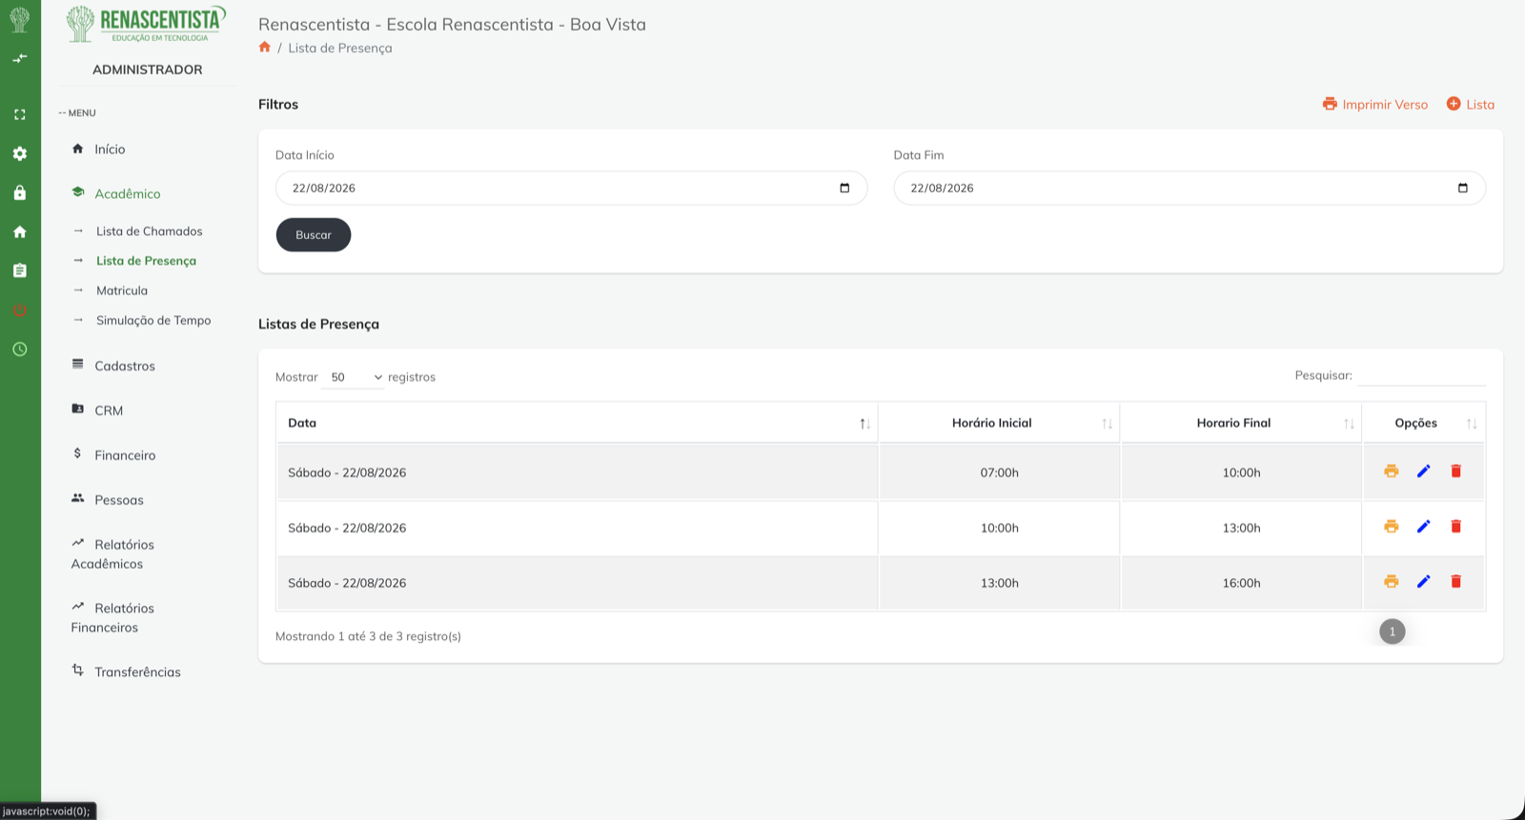
Task: Open Lista de Chamados menu item
Action: pyautogui.click(x=150, y=231)
